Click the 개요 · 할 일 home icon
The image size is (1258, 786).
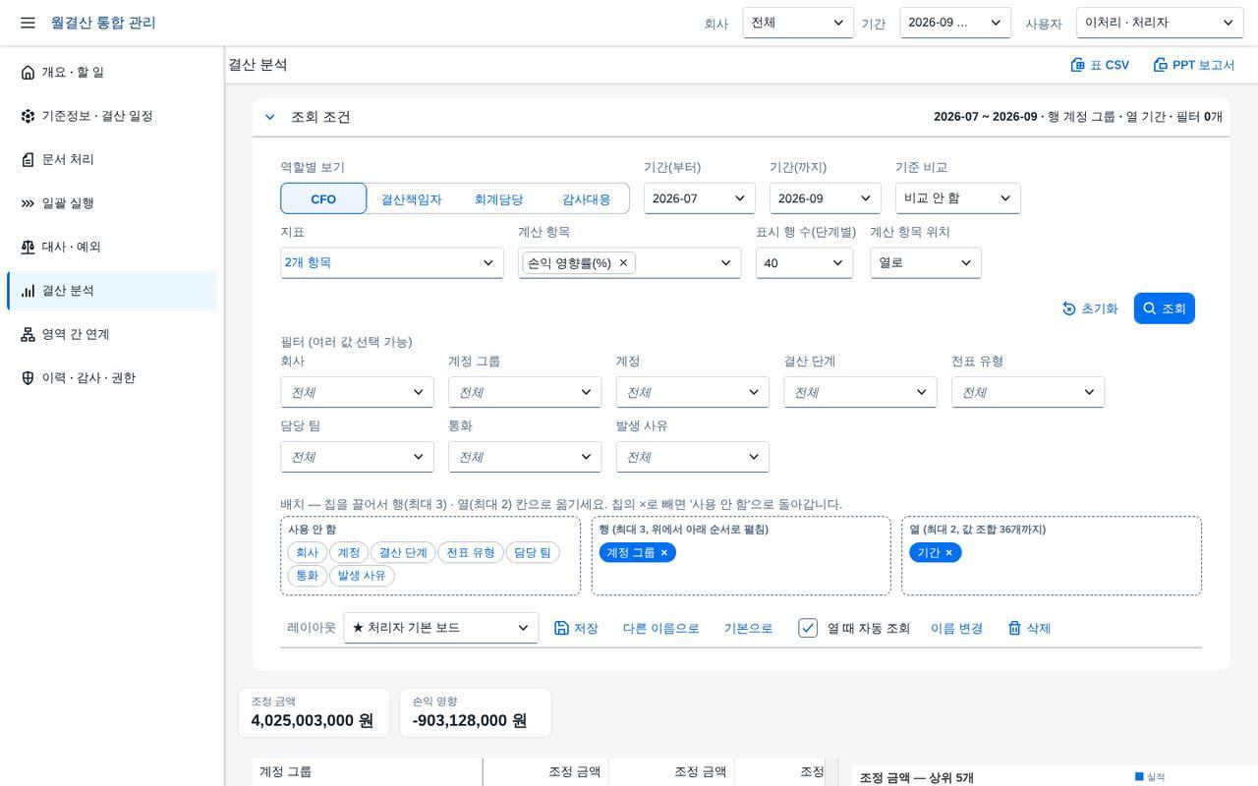[x=28, y=72]
